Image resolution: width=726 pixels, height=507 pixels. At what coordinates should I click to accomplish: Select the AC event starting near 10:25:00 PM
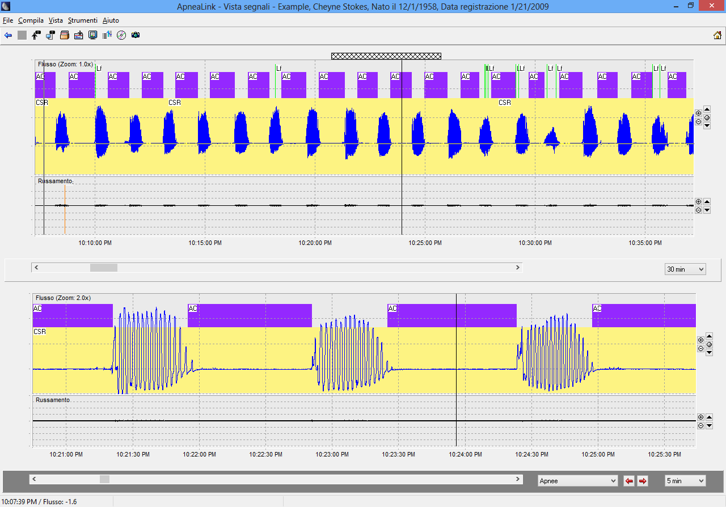[x=644, y=315]
